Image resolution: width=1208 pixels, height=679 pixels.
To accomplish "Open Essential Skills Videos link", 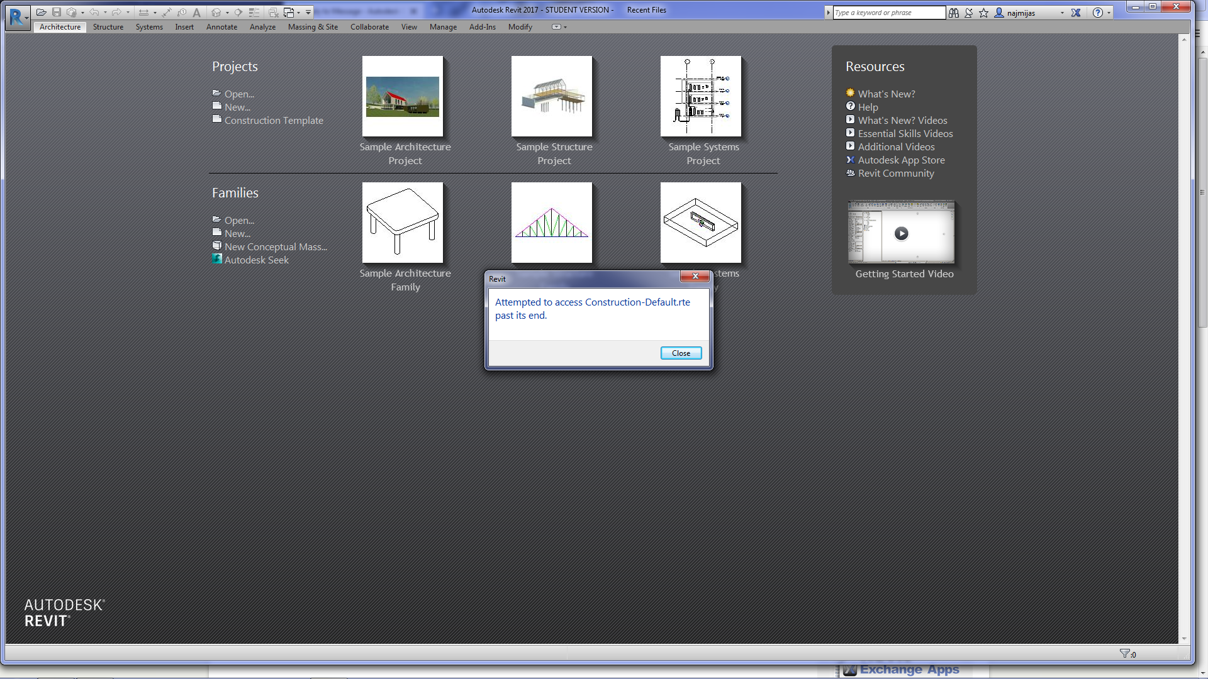I will pos(905,133).
